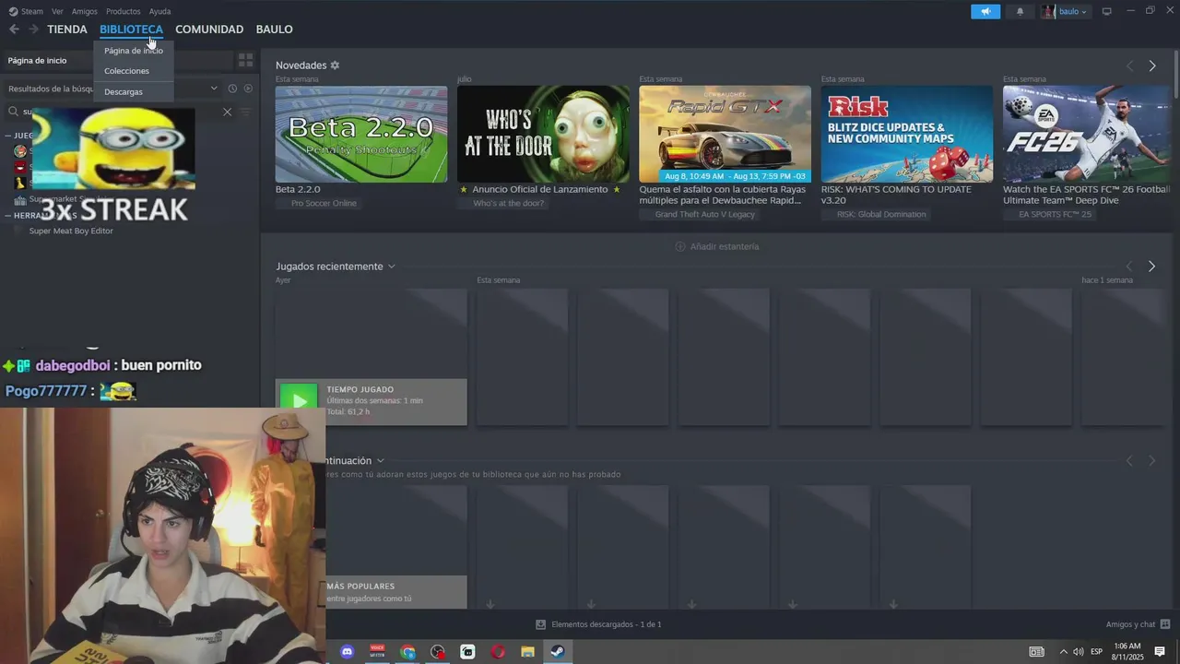Switch library to collections grid view
The width and height of the screenshot is (1180, 664).
(x=245, y=60)
